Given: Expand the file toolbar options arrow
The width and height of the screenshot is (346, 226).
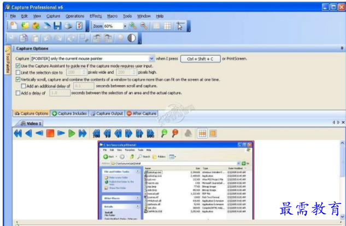Looking at the screenshot, I should coord(87,26).
